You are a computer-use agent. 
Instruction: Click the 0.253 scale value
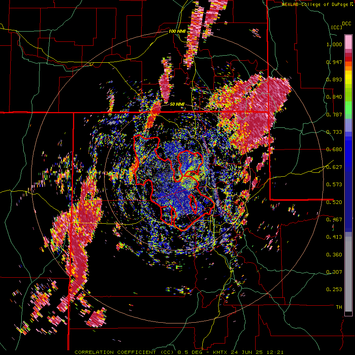[334, 290]
